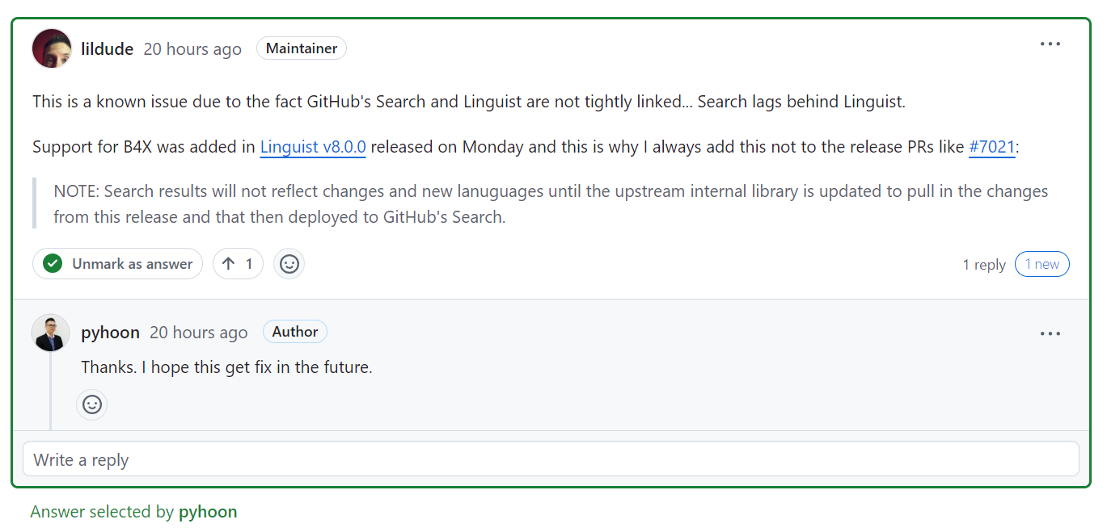The width and height of the screenshot is (1107, 532).
Task: Click the Author badge next to pyhoon
Action: tap(294, 331)
